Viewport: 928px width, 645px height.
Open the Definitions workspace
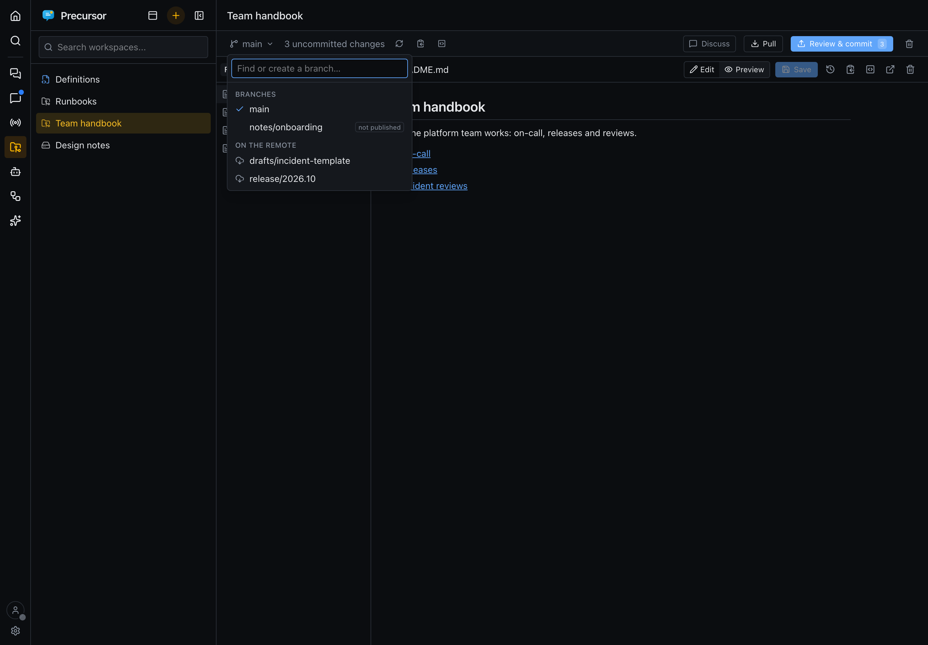(x=123, y=79)
